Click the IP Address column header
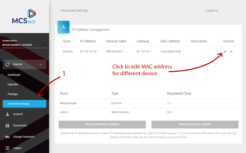246x153 pixels. pyautogui.click(x=88, y=41)
